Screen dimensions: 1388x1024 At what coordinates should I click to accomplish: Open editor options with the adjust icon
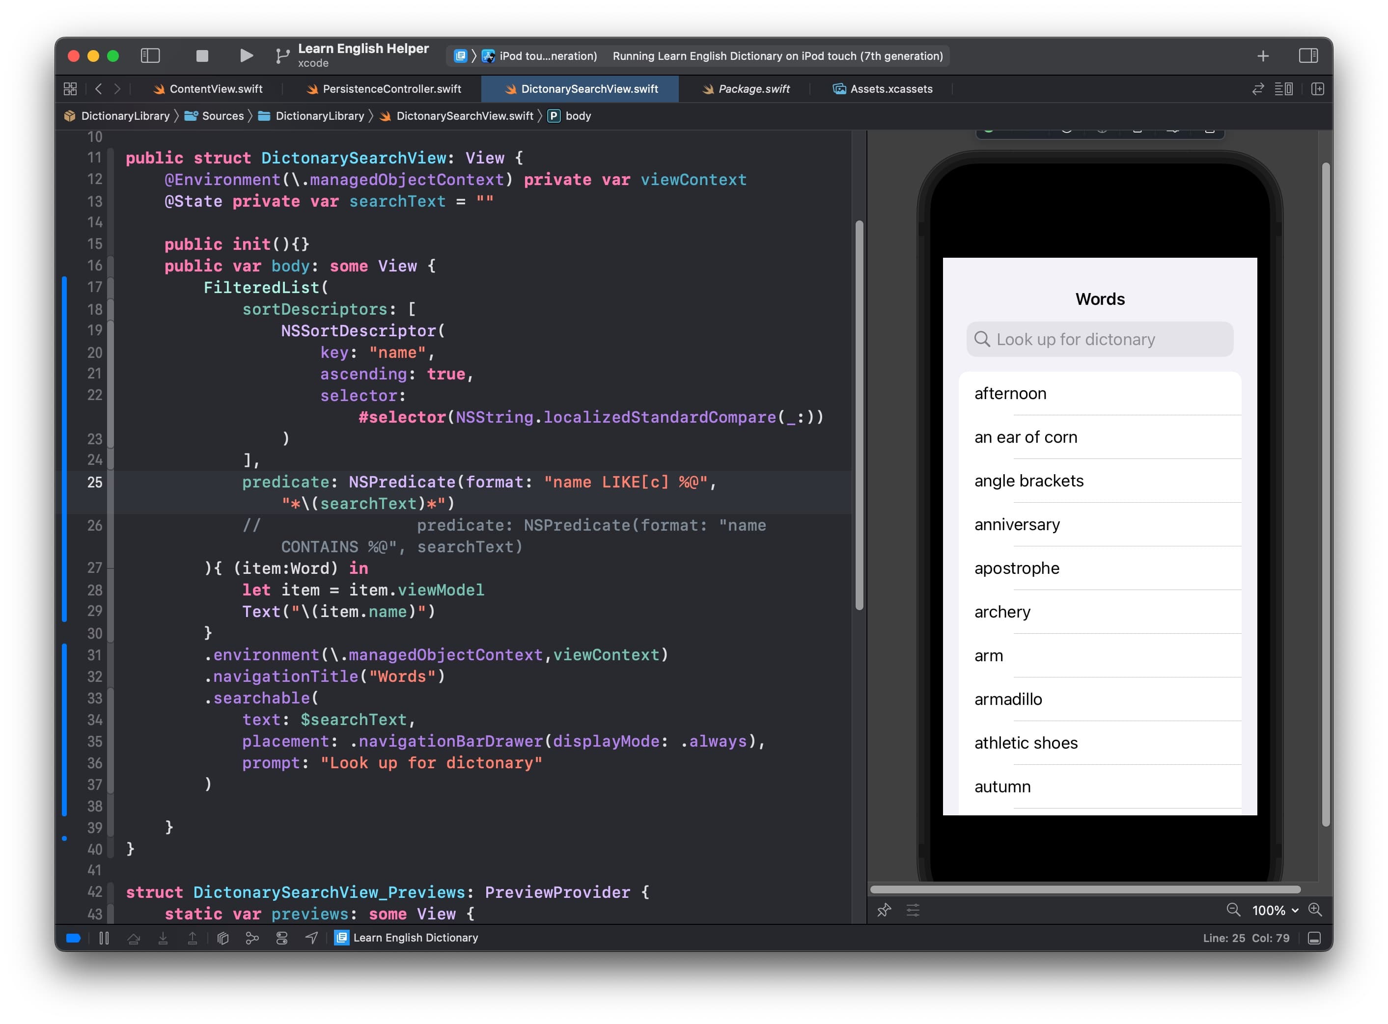pos(1284,89)
